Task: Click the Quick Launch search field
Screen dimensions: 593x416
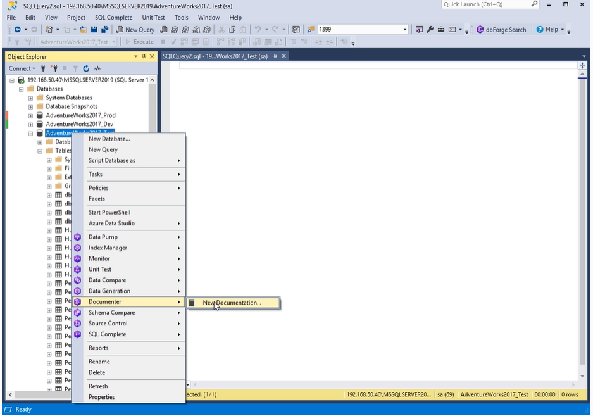Action: point(490,4)
